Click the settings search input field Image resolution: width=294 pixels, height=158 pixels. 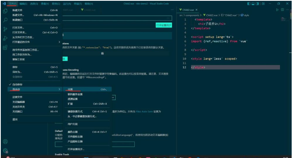(117, 18)
